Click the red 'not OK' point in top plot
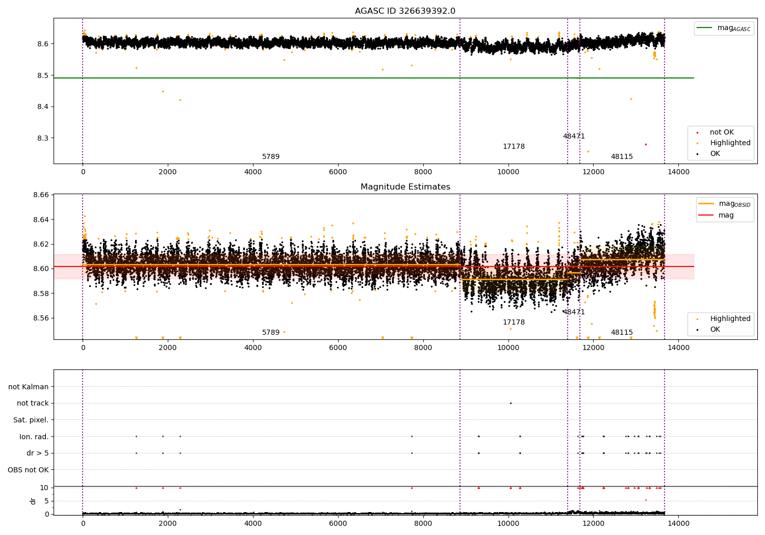The height and width of the screenshot is (535, 765). (646, 144)
